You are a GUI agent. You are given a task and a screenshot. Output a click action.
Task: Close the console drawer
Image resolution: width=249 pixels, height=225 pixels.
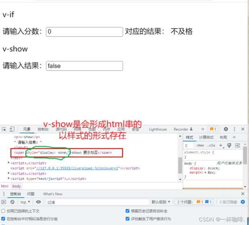point(242,194)
